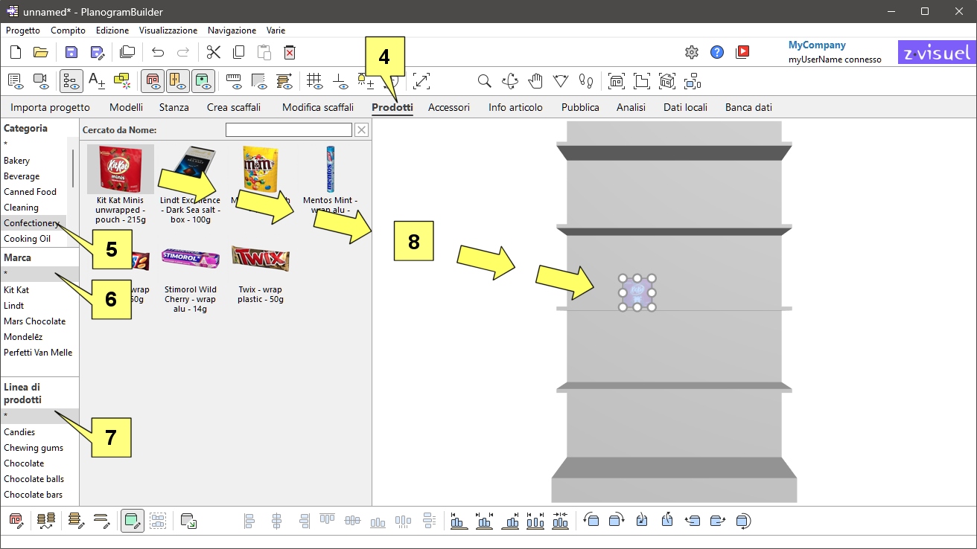The height and width of the screenshot is (549, 977).
Task: Click the yellow labels color icon
Action: (x=122, y=80)
